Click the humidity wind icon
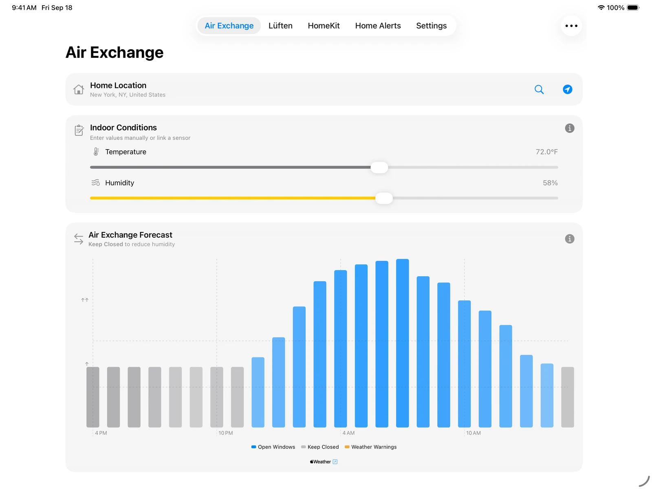Image resolution: width=652 pixels, height=489 pixels. 96,183
